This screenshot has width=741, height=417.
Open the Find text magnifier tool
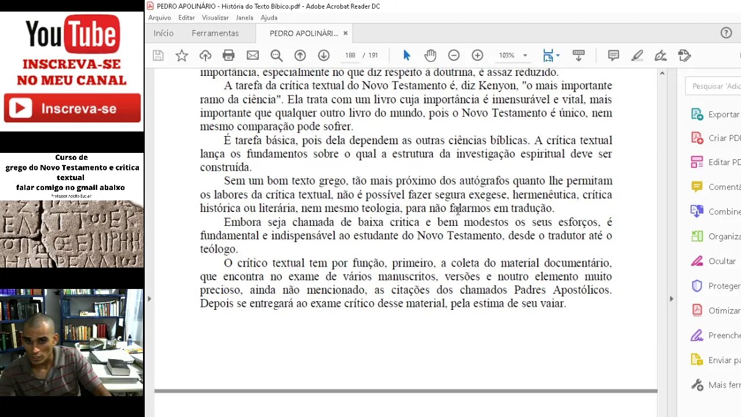(277, 56)
